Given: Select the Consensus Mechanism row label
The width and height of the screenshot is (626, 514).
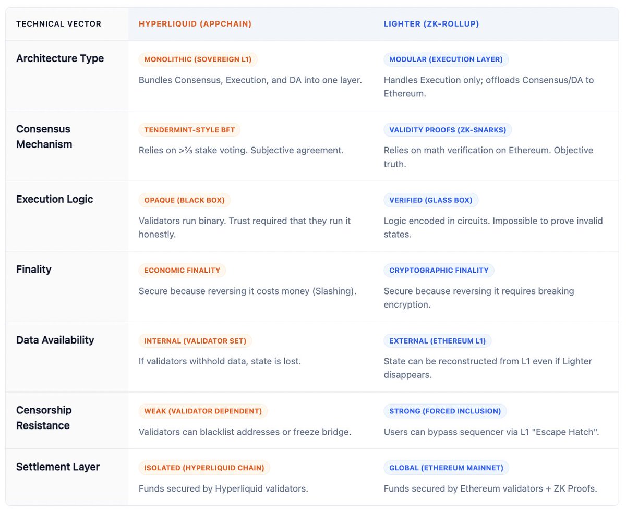Looking at the screenshot, I should [43, 137].
